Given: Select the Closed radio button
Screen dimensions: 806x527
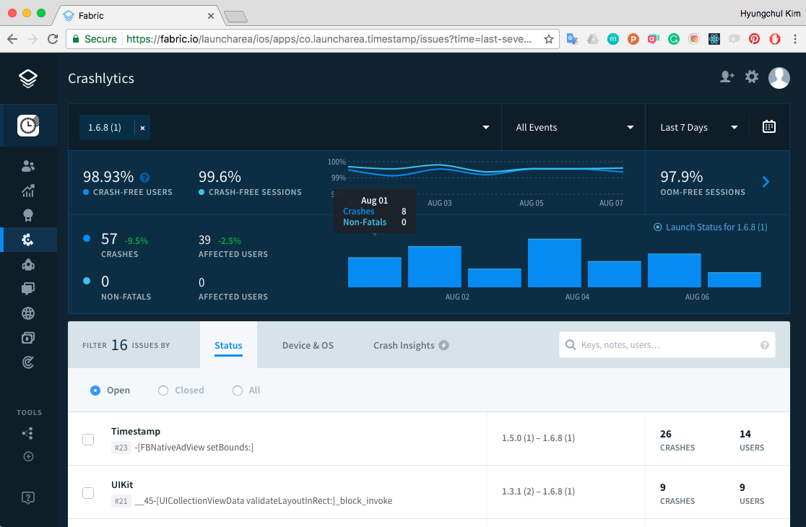Looking at the screenshot, I should coord(163,391).
